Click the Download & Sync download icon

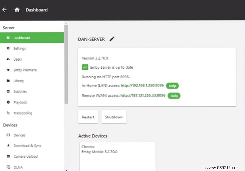8,145
